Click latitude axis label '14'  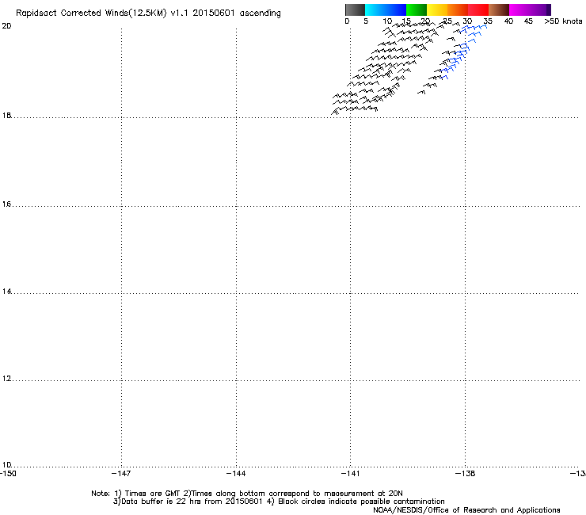click(6, 292)
